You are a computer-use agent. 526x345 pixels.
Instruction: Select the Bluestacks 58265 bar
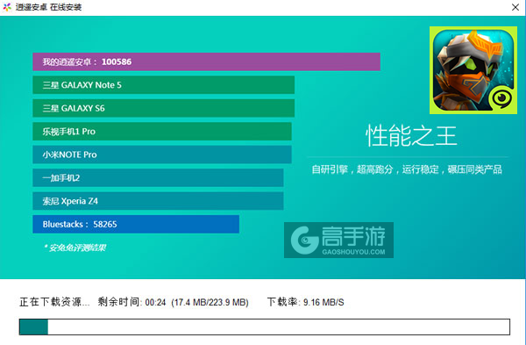click(136, 224)
